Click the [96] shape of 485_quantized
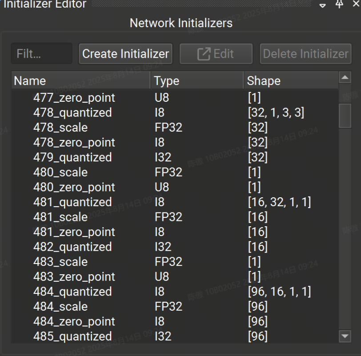361x356 pixels. coord(258,336)
